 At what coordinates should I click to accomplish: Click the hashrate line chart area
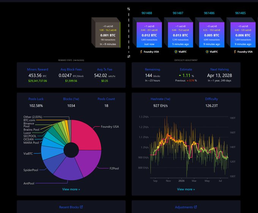(189, 147)
